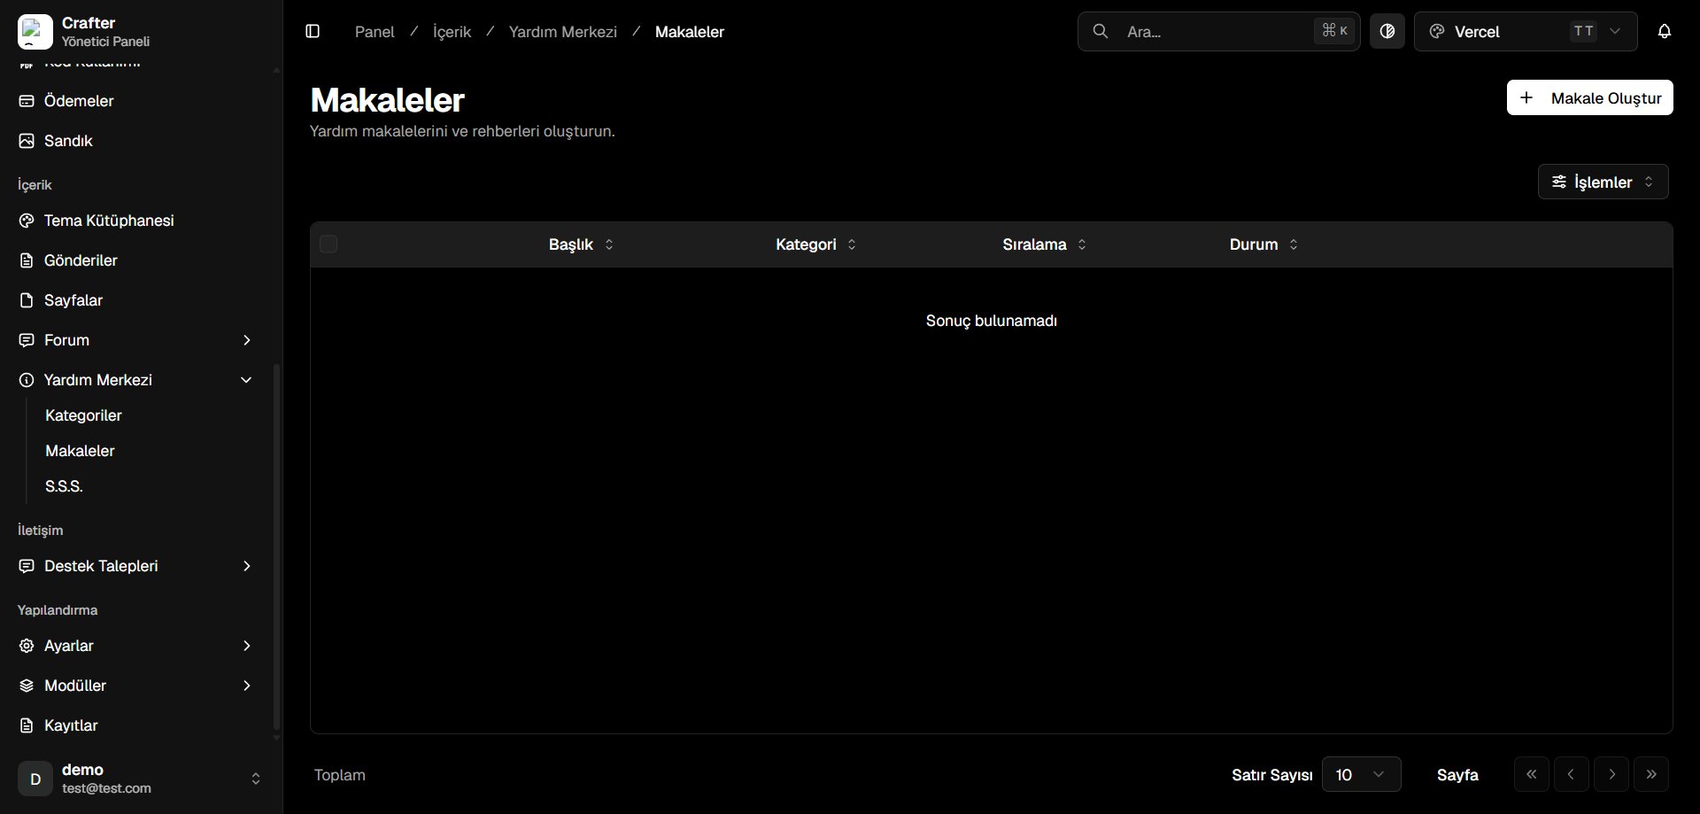Expand the Modüller chevron
The height and width of the screenshot is (814, 1700).
click(x=247, y=686)
